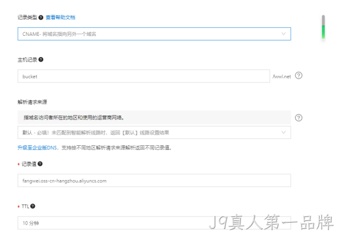Click the 解析请求来源 section label
This screenshot has width=342, height=237.
coord(33,102)
